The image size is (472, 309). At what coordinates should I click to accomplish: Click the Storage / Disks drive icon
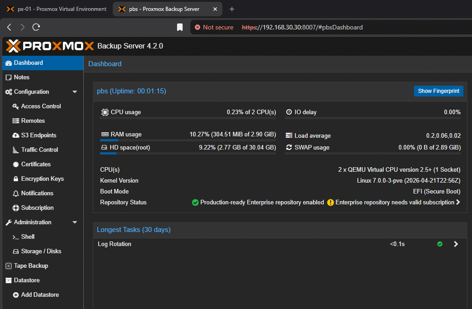(x=16, y=251)
